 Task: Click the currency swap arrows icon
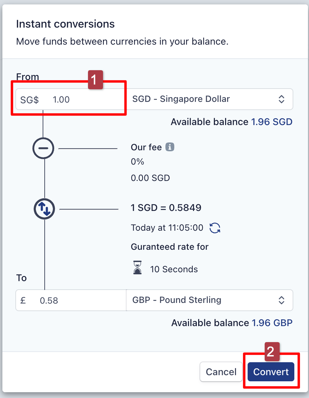pos(44,209)
